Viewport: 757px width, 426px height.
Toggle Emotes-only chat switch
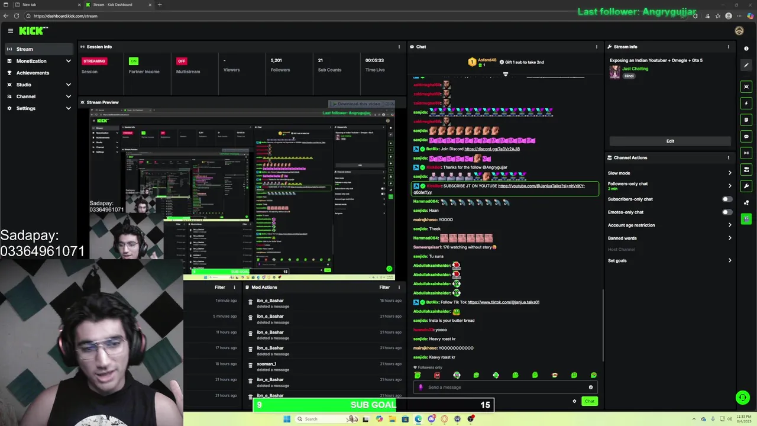click(x=727, y=212)
